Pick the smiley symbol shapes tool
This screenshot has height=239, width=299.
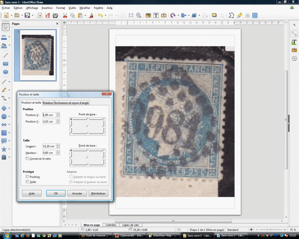click(4, 116)
